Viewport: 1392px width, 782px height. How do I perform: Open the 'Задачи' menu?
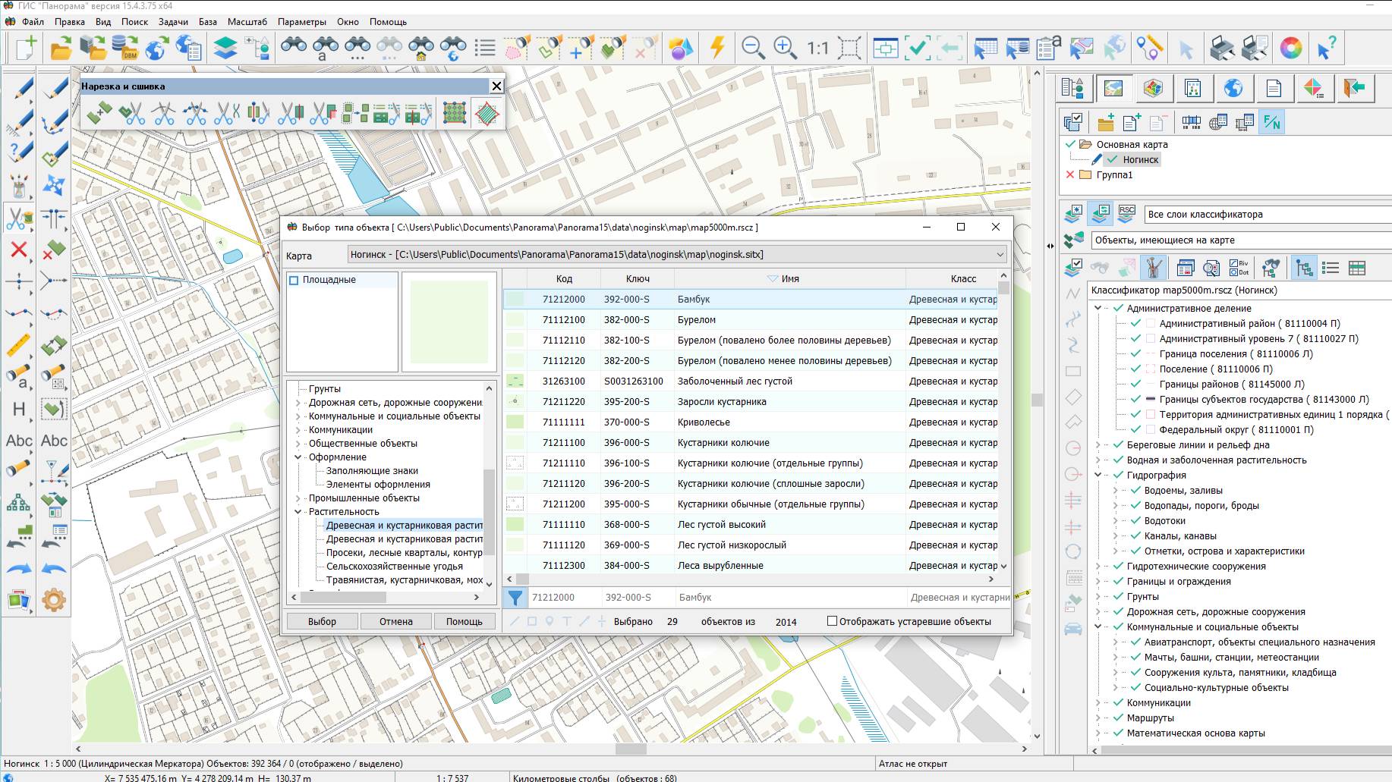(x=173, y=22)
